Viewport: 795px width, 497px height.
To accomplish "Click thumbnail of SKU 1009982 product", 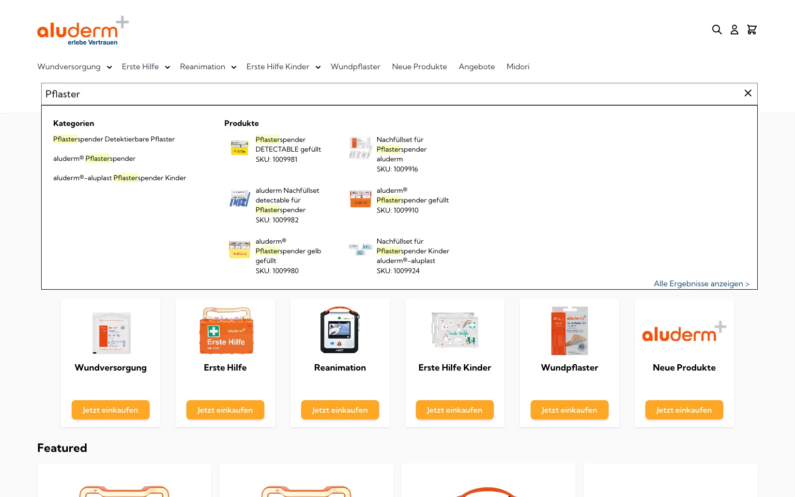I will coord(240,199).
